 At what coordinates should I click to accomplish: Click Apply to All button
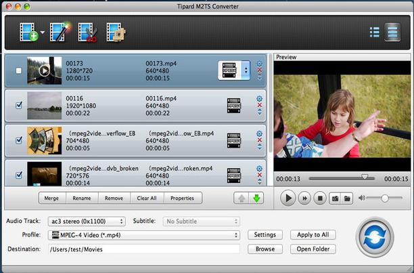313,234
